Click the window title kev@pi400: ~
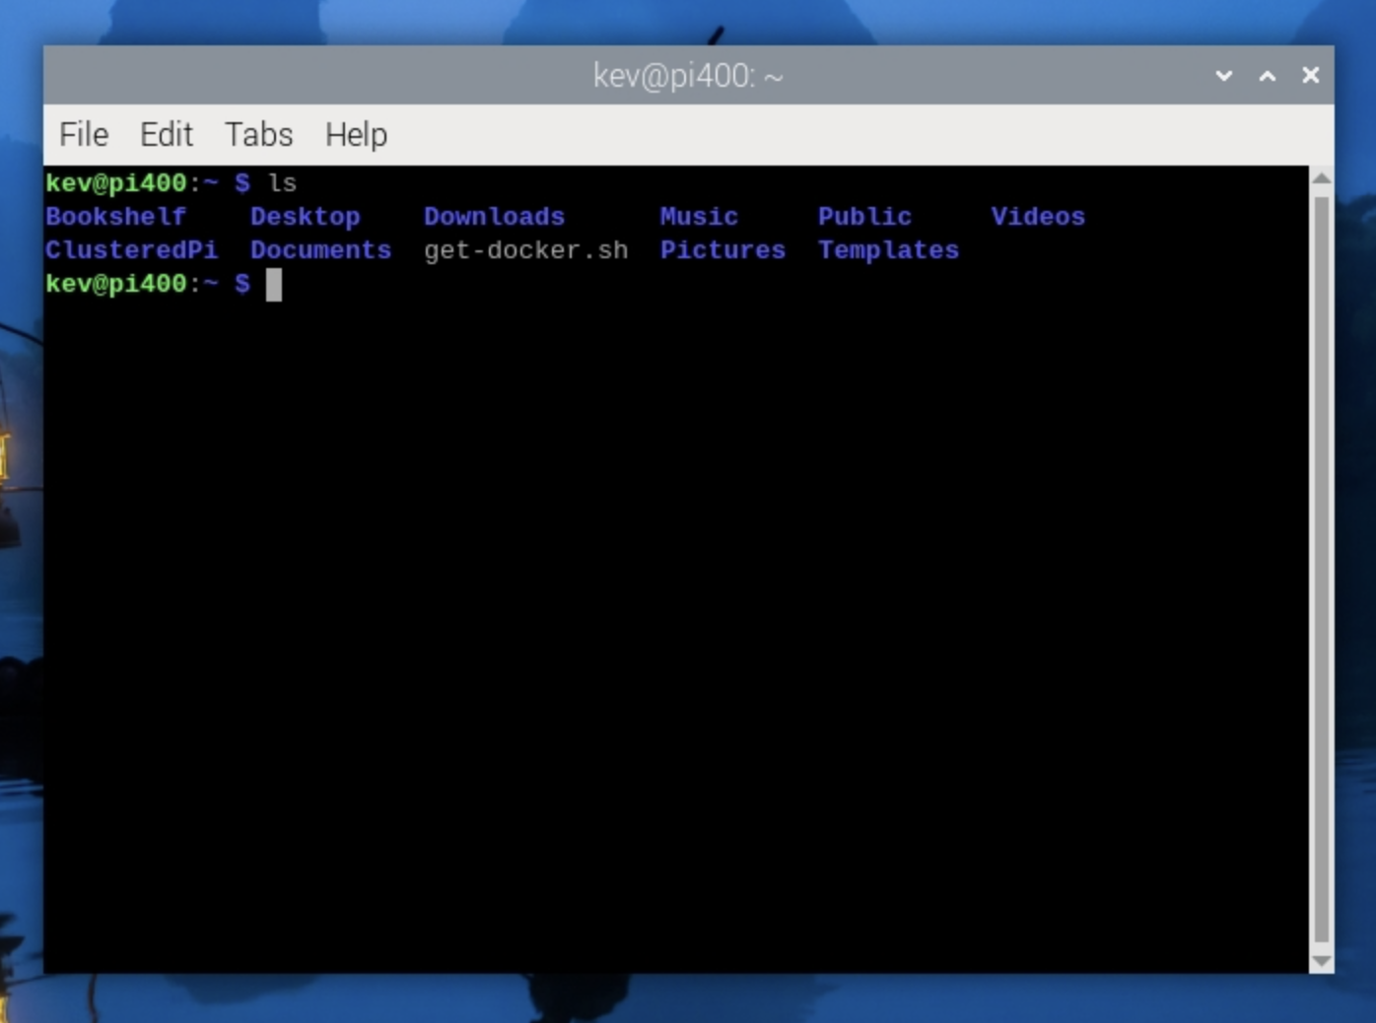 tap(688, 76)
